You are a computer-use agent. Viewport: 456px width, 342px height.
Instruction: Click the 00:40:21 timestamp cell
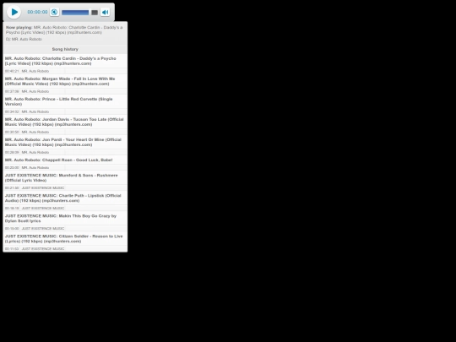pos(12,71)
